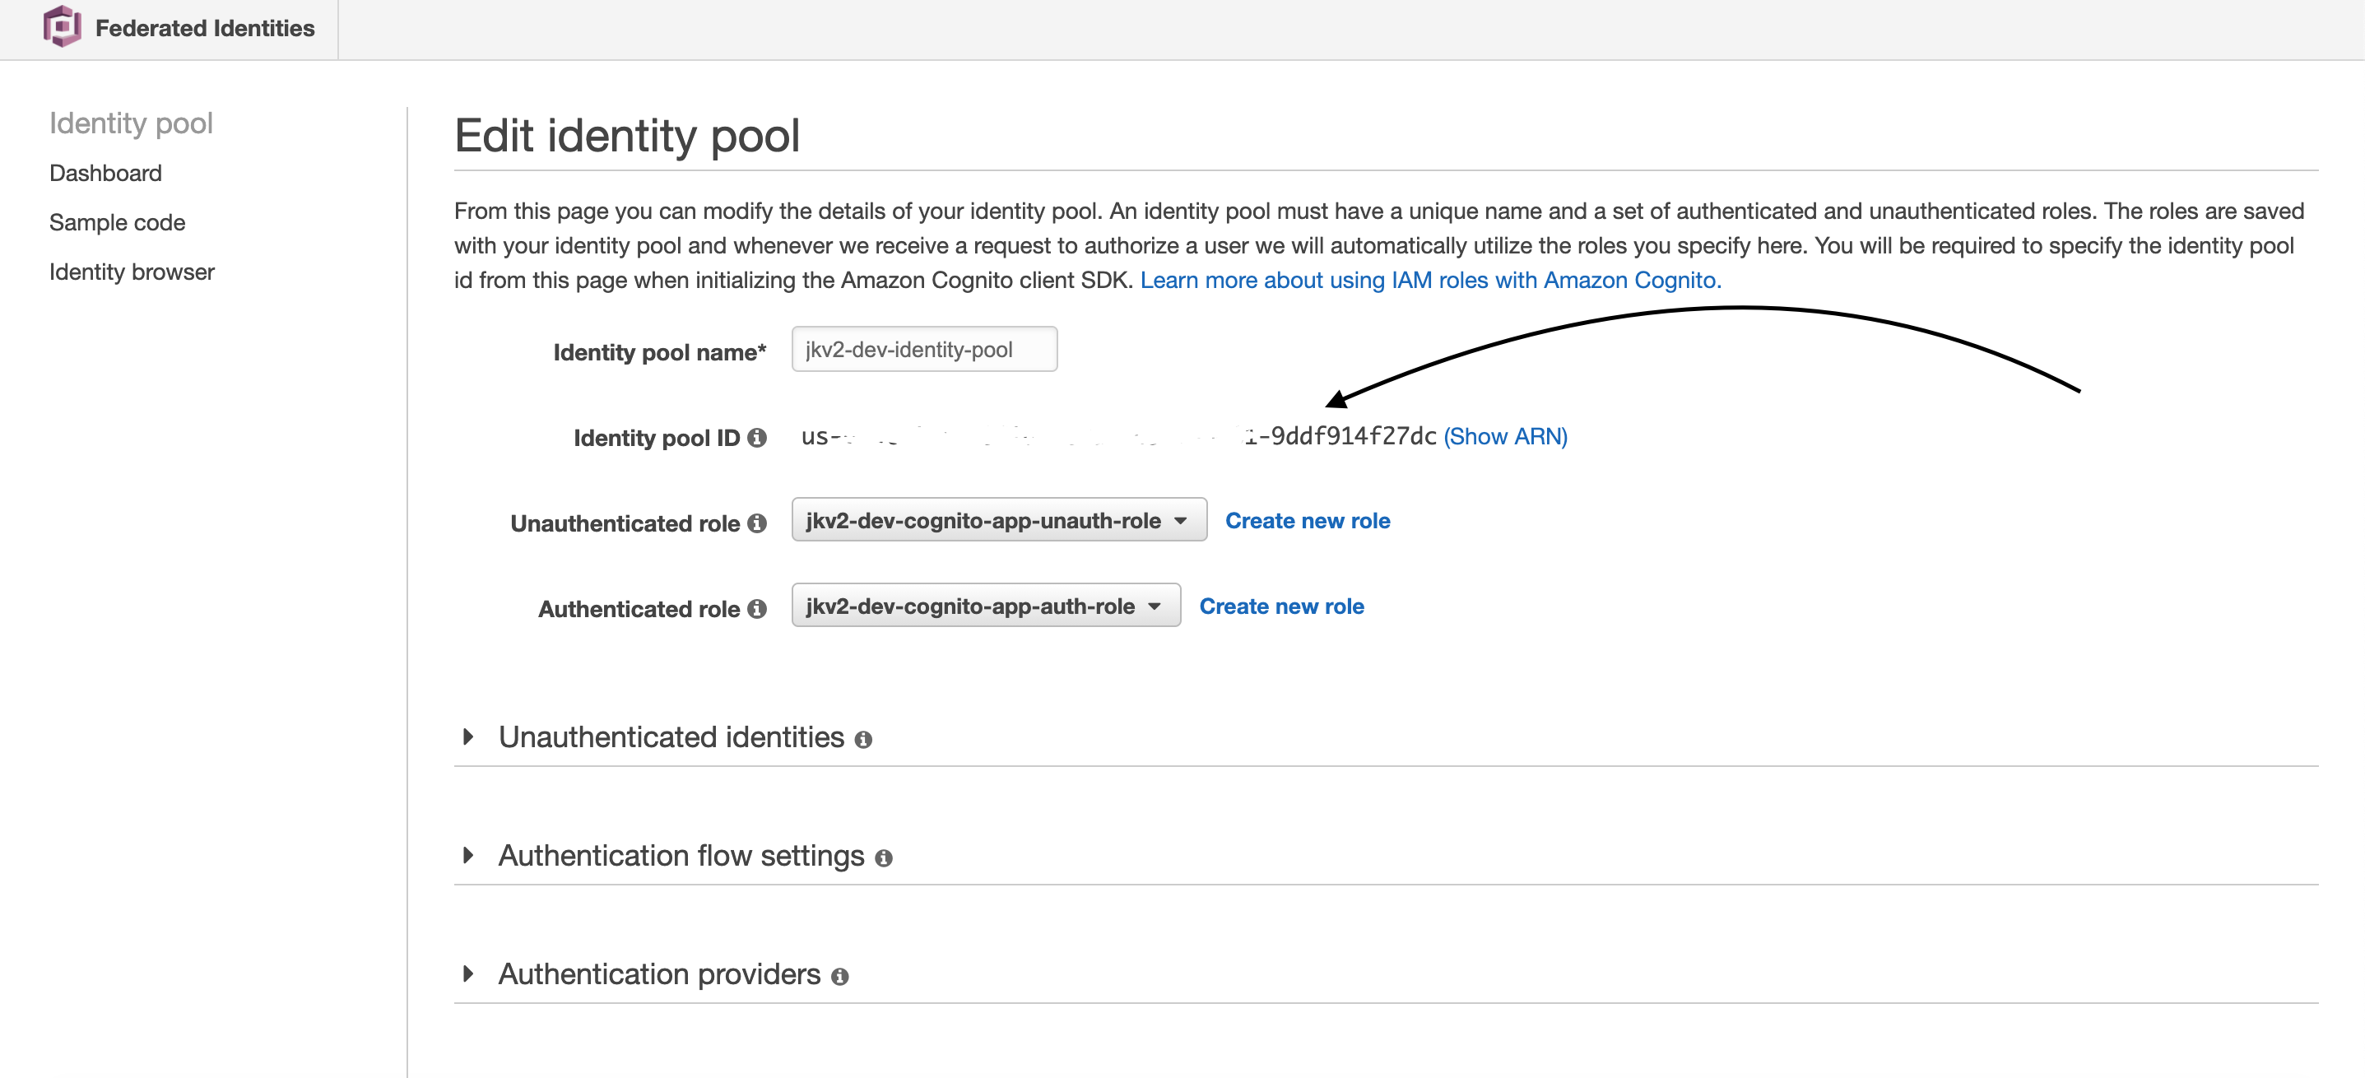This screenshot has height=1078, width=2365.
Task: Click info icon next to Authentication providers
Action: click(x=839, y=976)
